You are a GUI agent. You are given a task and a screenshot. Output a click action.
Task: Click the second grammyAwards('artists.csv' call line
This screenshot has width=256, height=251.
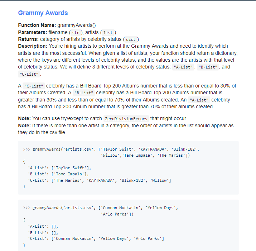tap(101, 208)
